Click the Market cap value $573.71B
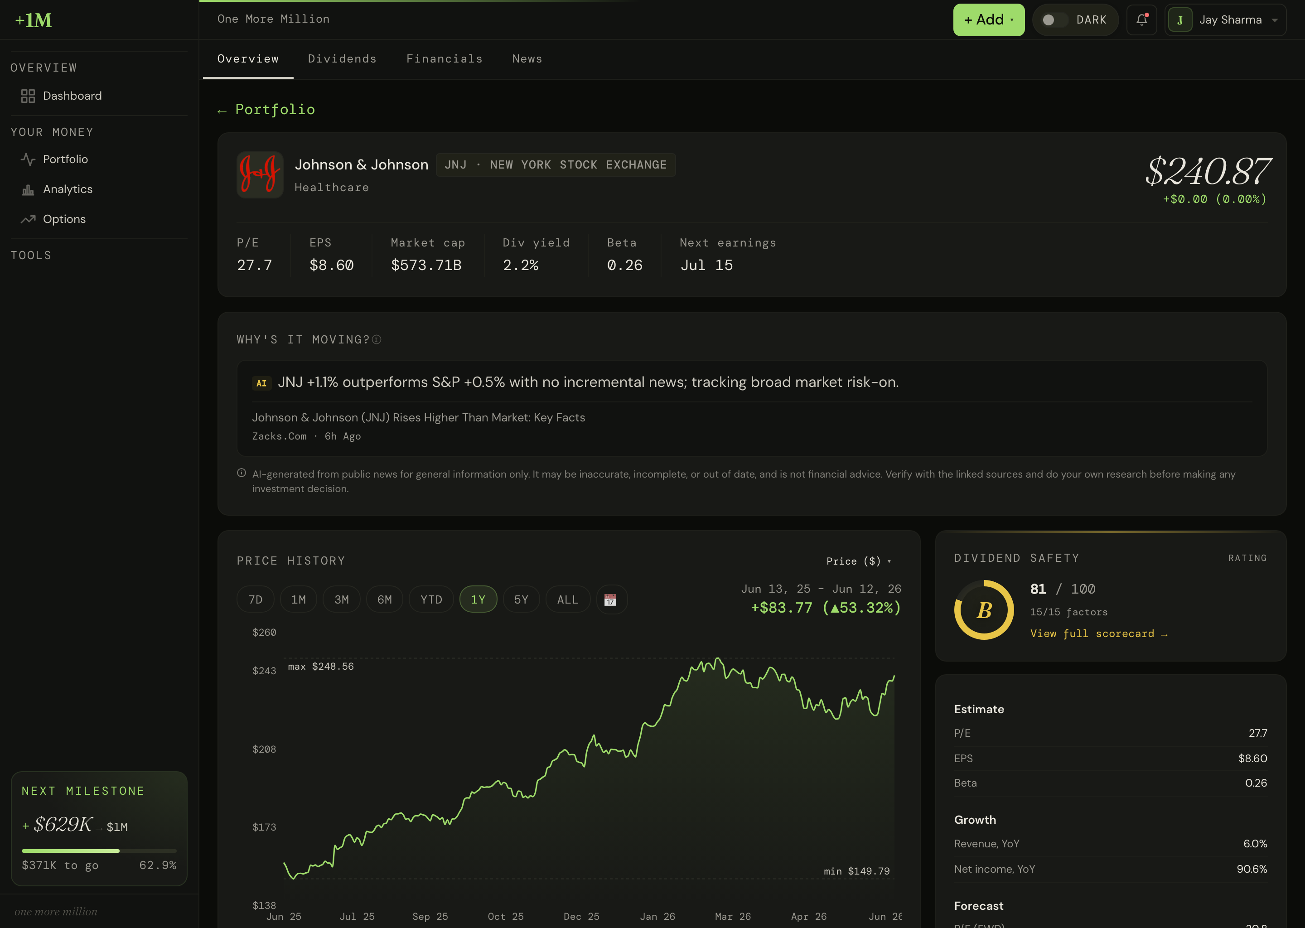 tap(426, 265)
